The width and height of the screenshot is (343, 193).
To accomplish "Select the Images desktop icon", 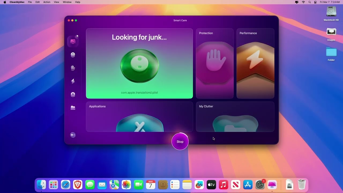I will 331,34.
